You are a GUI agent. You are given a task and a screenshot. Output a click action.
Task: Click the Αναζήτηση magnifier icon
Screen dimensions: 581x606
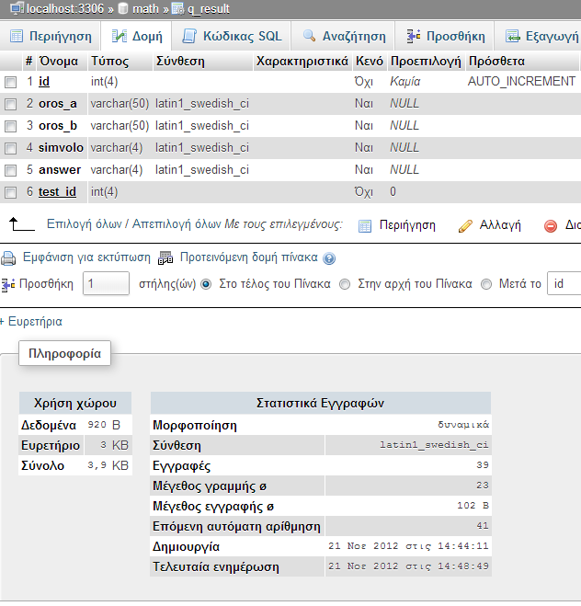coord(310,36)
